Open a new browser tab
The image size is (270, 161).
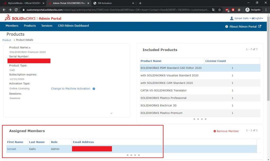tap(140, 3)
